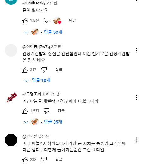Open @낄낄낄 black avatar profile
Screen dimensions: 144x164
click(x=11, y=140)
